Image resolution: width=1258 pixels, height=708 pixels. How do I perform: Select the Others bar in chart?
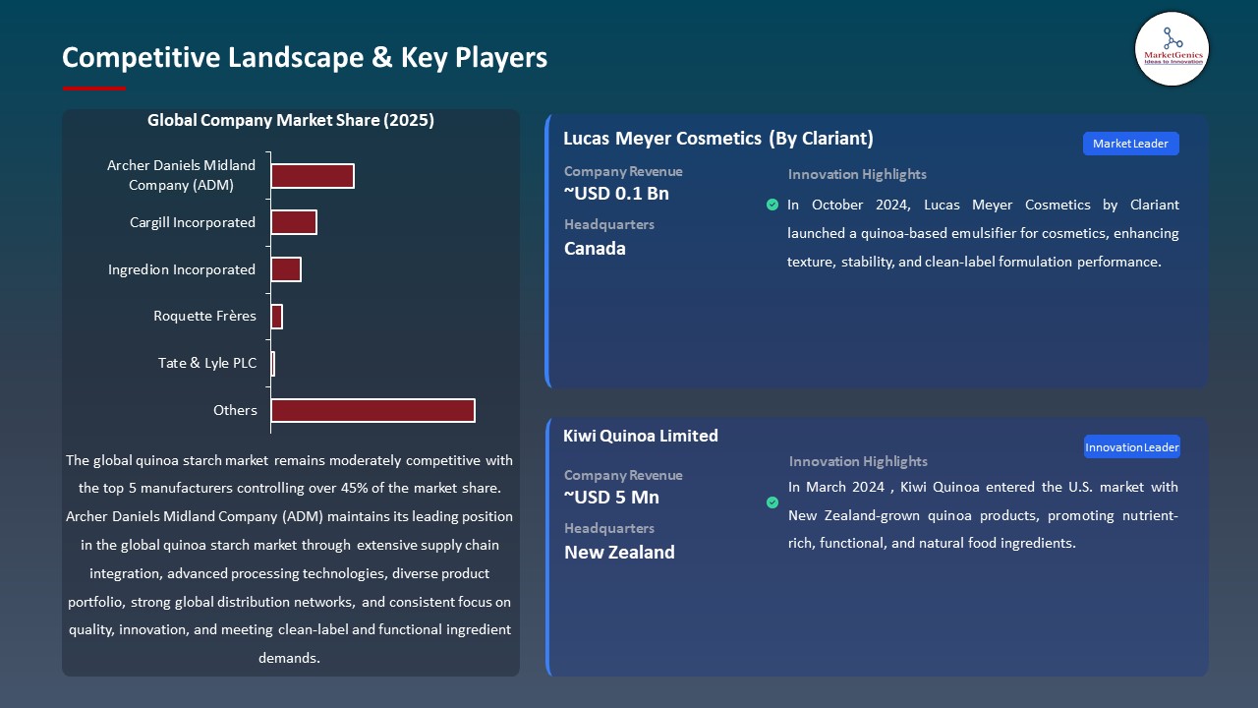pyautogui.click(x=372, y=410)
